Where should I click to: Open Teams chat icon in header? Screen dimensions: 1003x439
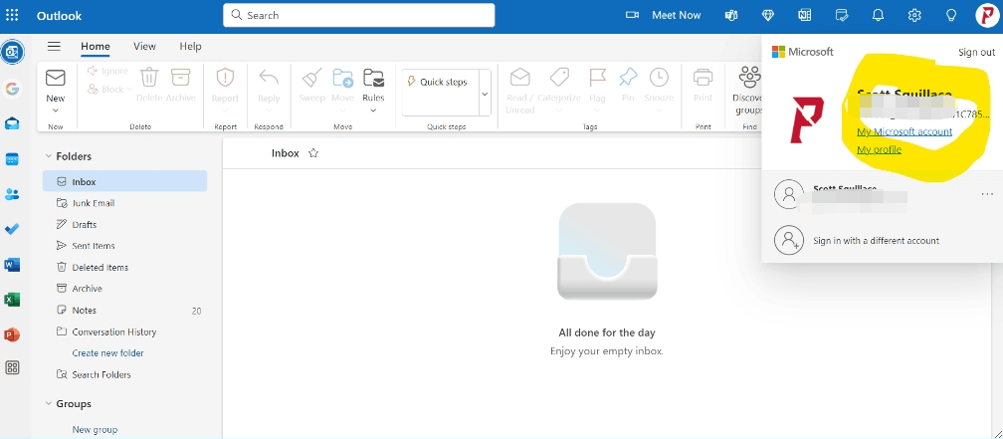731,15
